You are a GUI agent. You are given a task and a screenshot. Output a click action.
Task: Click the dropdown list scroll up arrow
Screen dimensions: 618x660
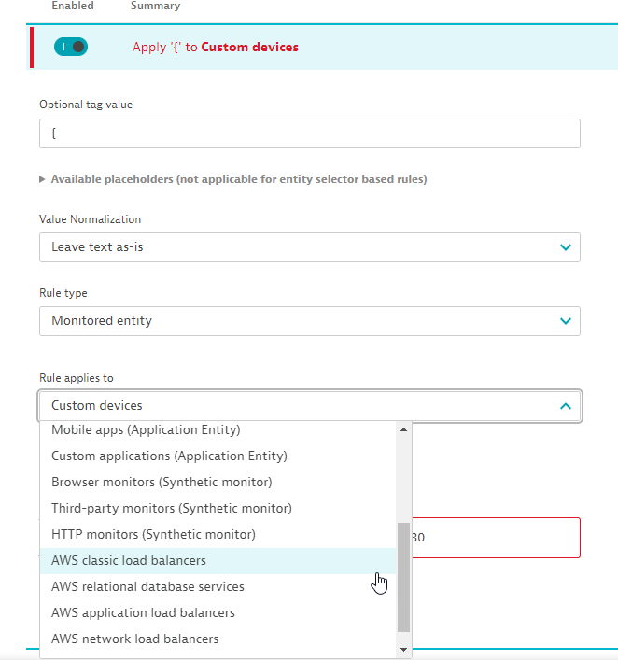(404, 429)
